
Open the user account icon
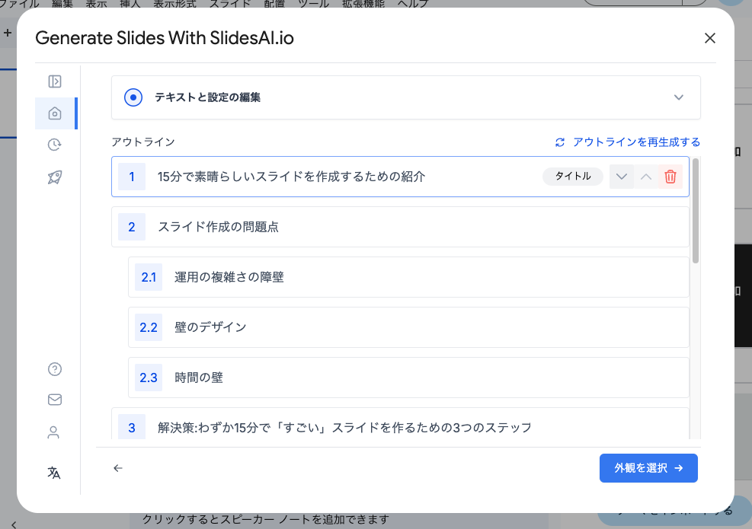click(54, 432)
